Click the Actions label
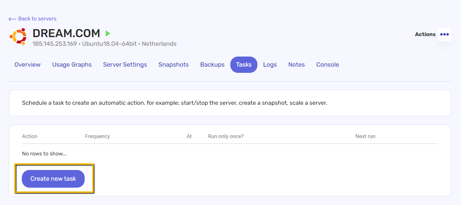461x205 pixels. pyautogui.click(x=425, y=34)
